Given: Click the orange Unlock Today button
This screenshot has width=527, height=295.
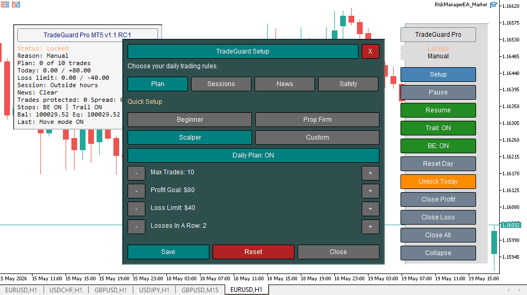Looking at the screenshot, I should click(x=438, y=182).
